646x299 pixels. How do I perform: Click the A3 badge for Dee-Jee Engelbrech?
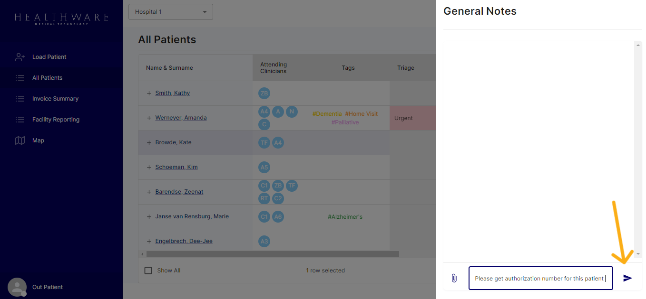click(x=264, y=241)
